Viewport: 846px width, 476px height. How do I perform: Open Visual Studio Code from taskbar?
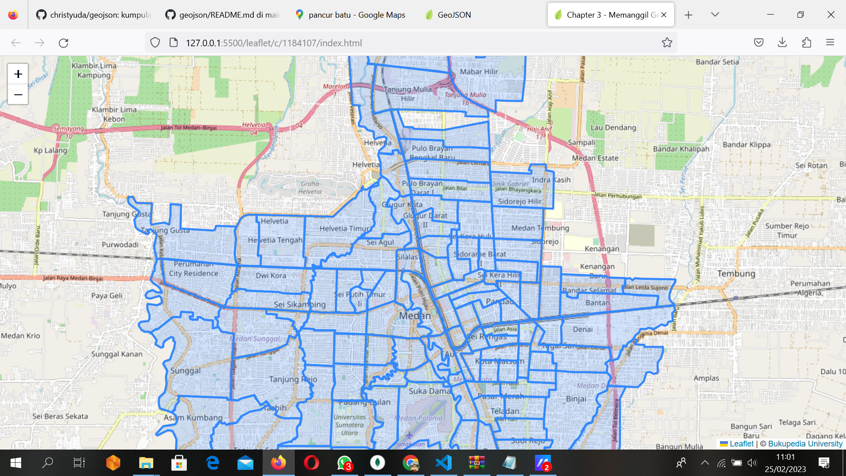(444, 463)
